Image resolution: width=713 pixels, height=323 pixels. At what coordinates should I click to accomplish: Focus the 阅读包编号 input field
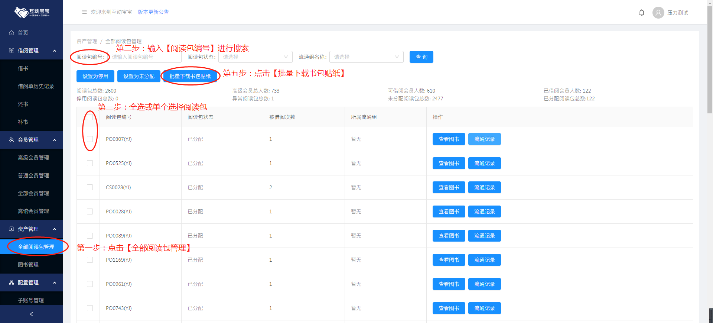tap(144, 57)
